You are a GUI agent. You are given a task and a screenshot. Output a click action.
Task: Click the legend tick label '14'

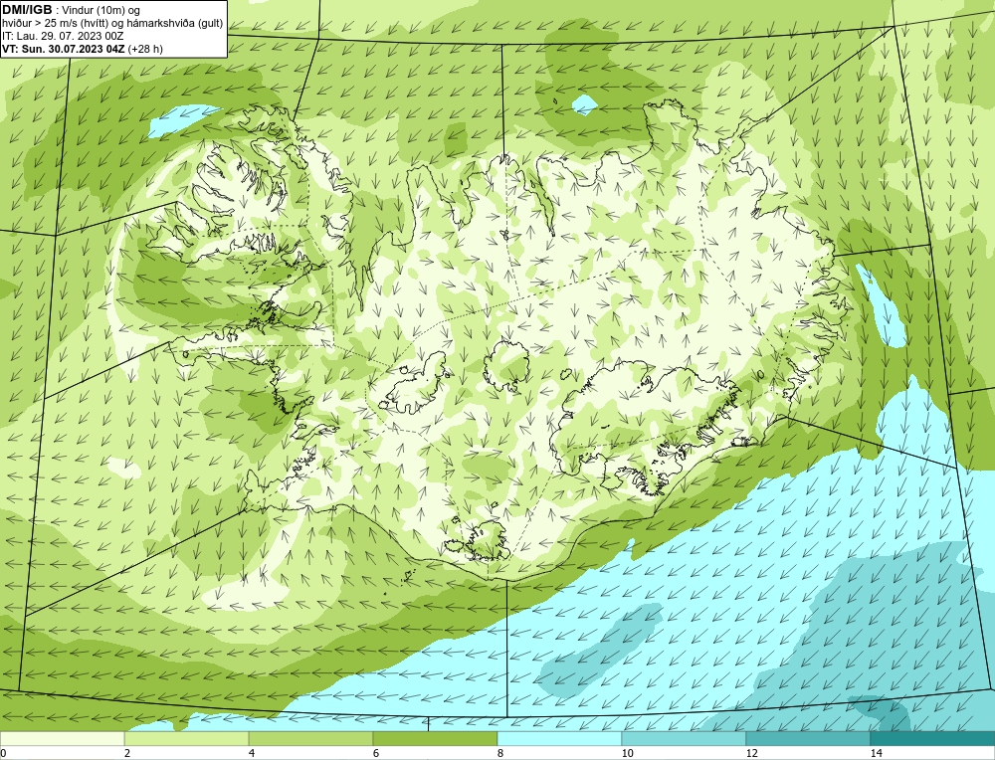pyautogui.click(x=876, y=753)
